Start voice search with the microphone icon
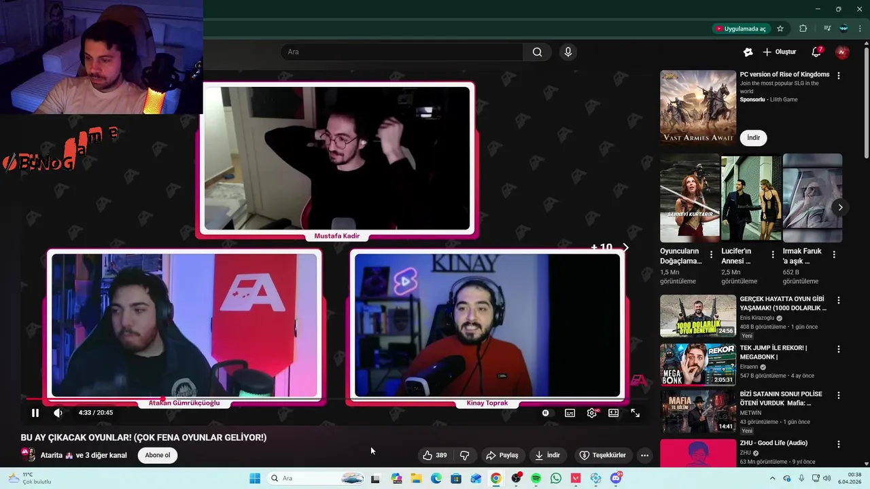This screenshot has height=489, width=870. (568, 52)
